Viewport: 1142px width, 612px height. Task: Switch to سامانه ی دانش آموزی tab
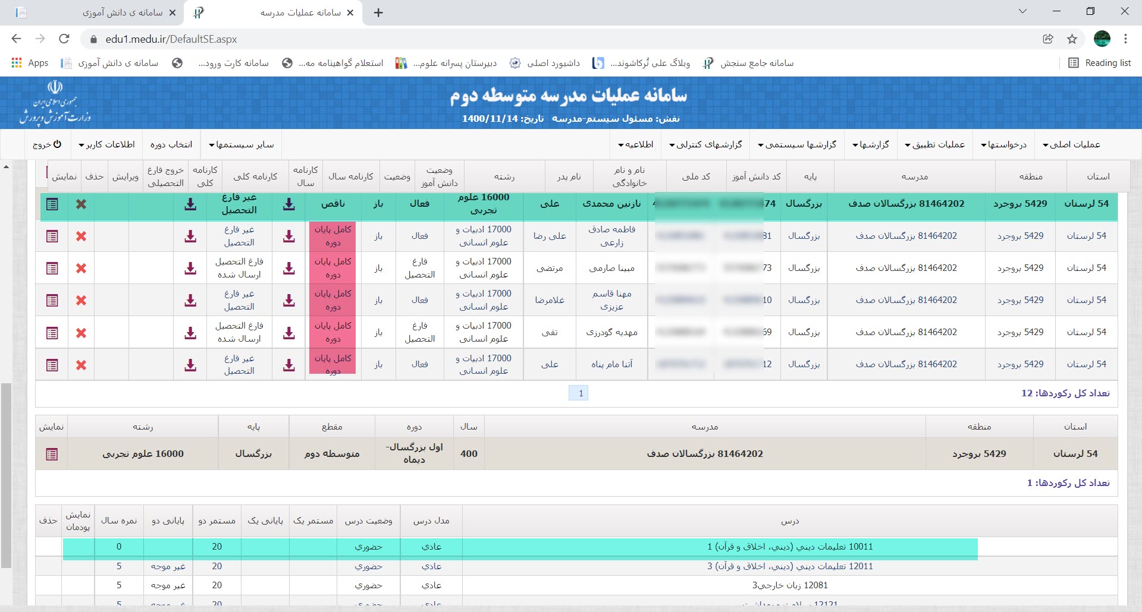point(122,12)
